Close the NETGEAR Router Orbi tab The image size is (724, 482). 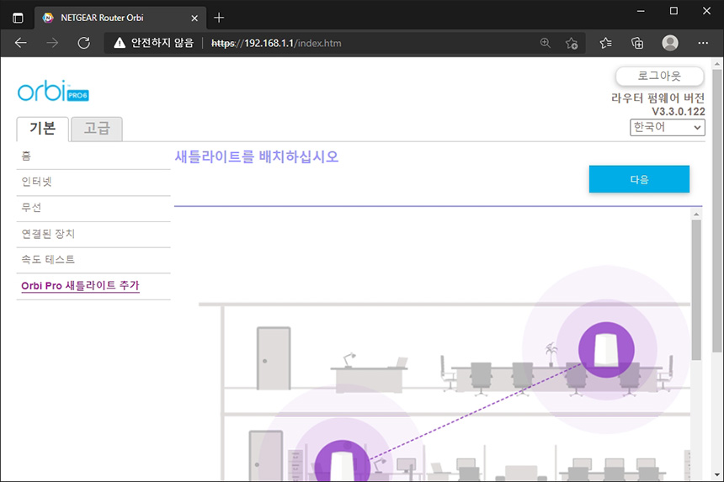click(x=194, y=18)
